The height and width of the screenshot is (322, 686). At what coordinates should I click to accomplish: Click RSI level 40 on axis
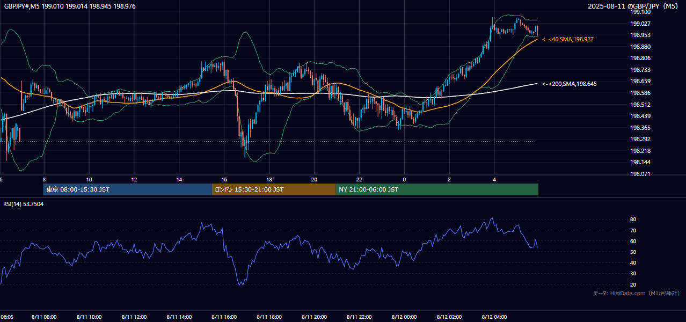(x=633, y=262)
